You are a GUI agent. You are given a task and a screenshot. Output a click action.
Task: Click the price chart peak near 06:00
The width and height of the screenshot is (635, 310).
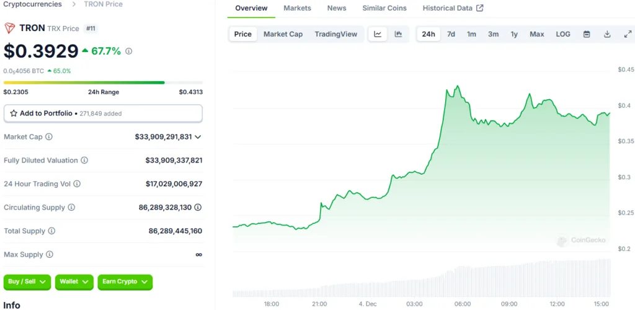point(457,86)
